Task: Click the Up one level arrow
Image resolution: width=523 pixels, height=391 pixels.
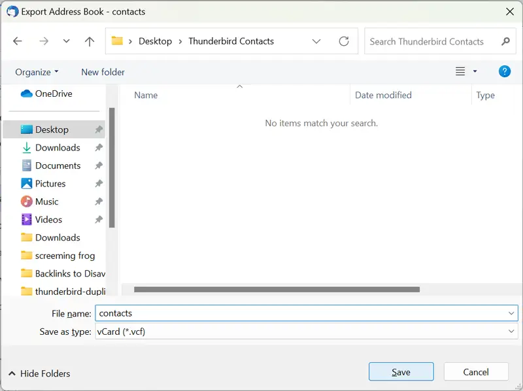Action: [x=90, y=41]
